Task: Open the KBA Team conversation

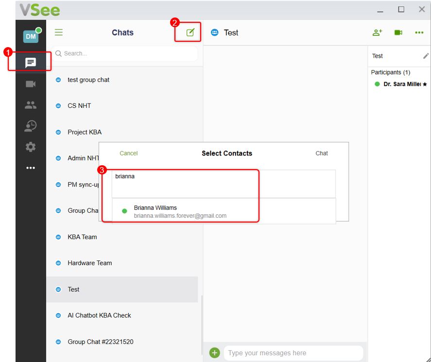Action: pos(122,237)
